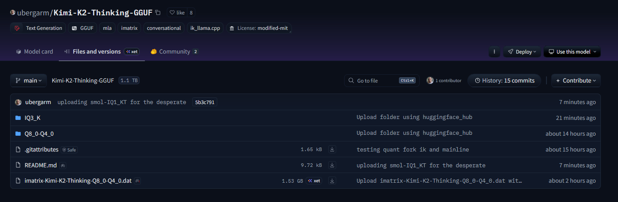Image resolution: width=618 pixels, height=202 pixels.
Task: Click the about 2 hours ago timestamp
Action: pos(572,181)
